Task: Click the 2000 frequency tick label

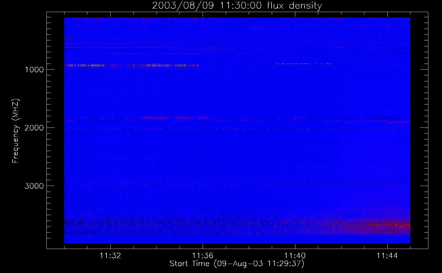Action: pyautogui.click(x=34, y=128)
